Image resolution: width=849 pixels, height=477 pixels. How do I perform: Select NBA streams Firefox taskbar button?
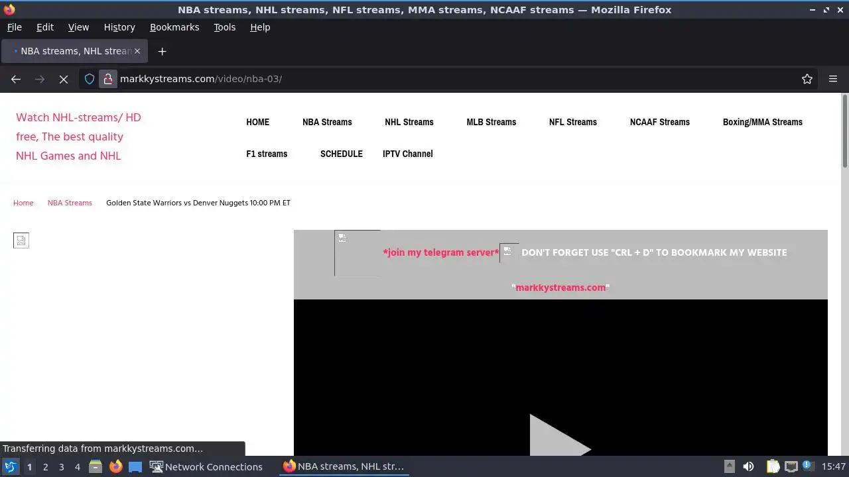pos(344,466)
